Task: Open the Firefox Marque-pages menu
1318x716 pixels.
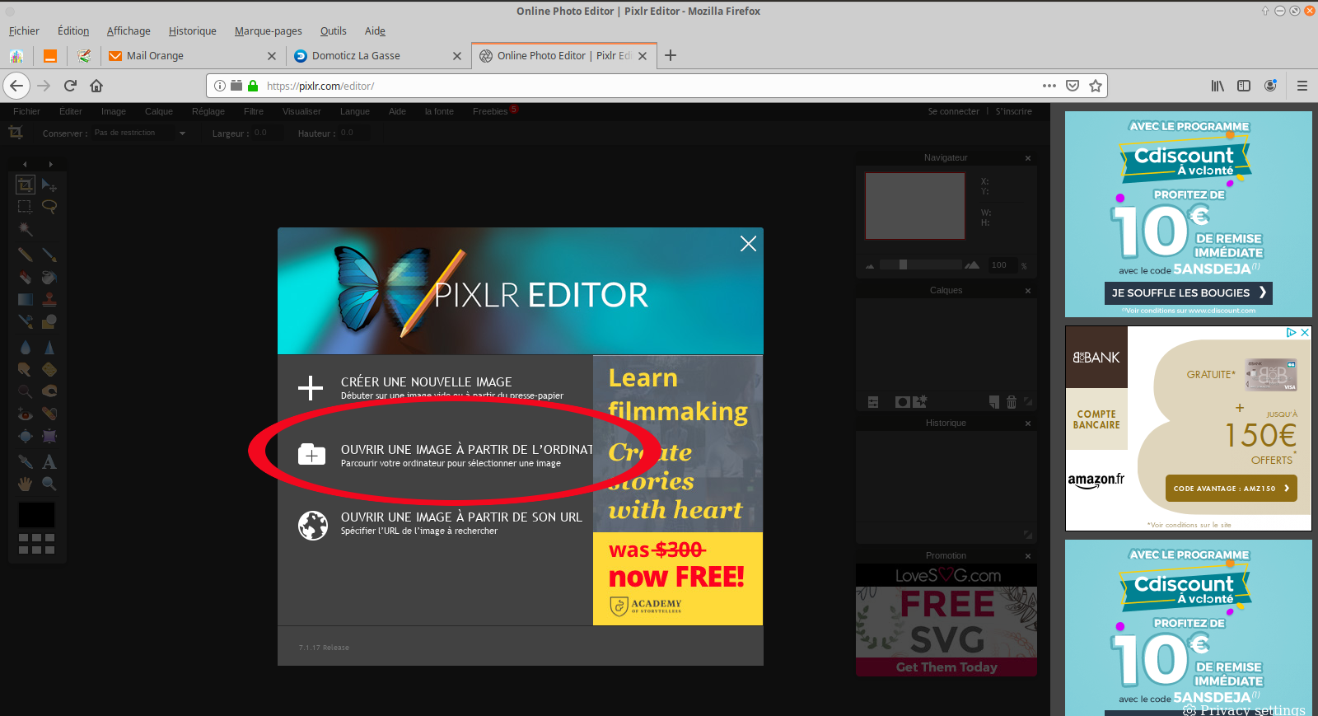Action: [269, 31]
